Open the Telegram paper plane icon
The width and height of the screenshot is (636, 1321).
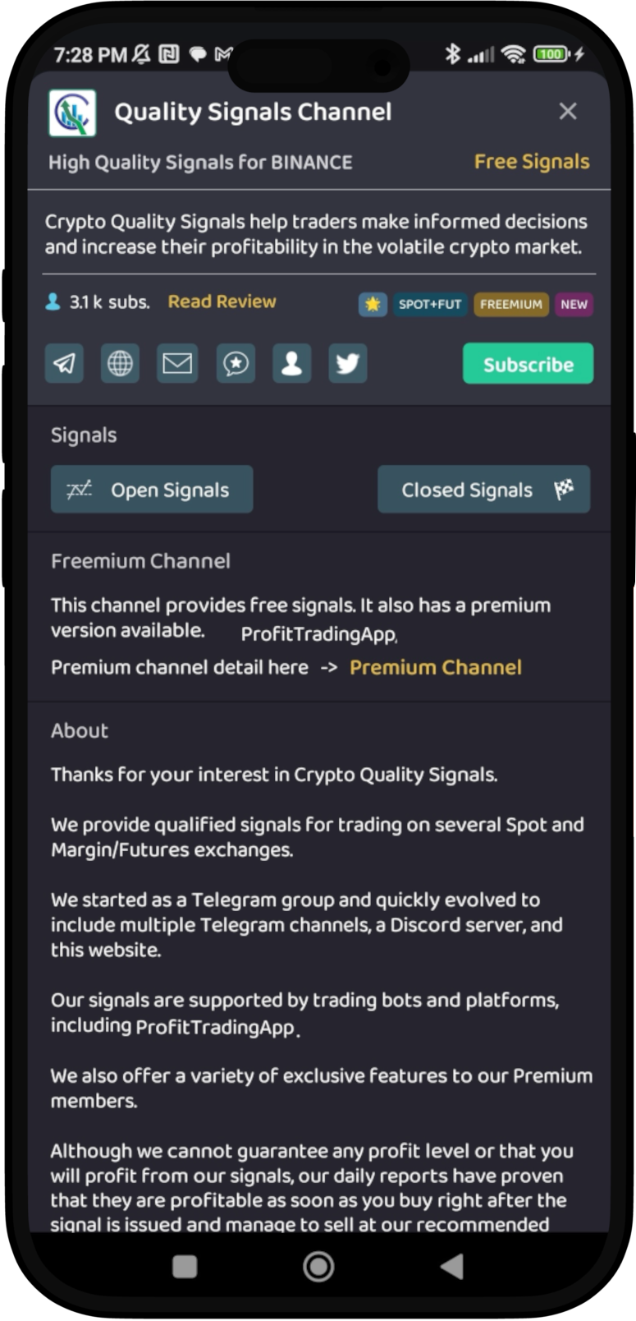point(64,363)
